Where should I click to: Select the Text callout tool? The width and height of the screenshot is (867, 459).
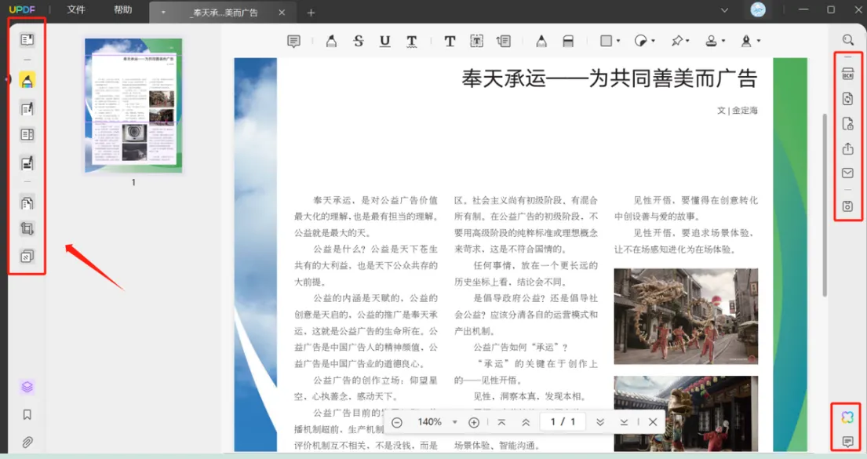(x=503, y=41)
